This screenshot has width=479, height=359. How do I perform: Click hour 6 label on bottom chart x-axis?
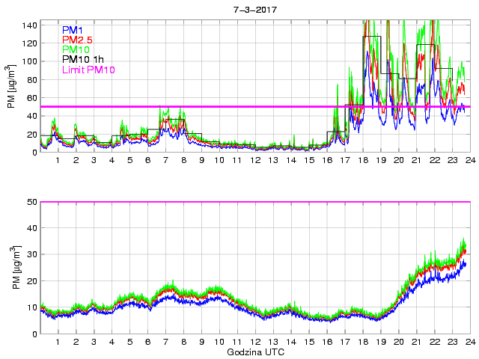click(147, 342)
